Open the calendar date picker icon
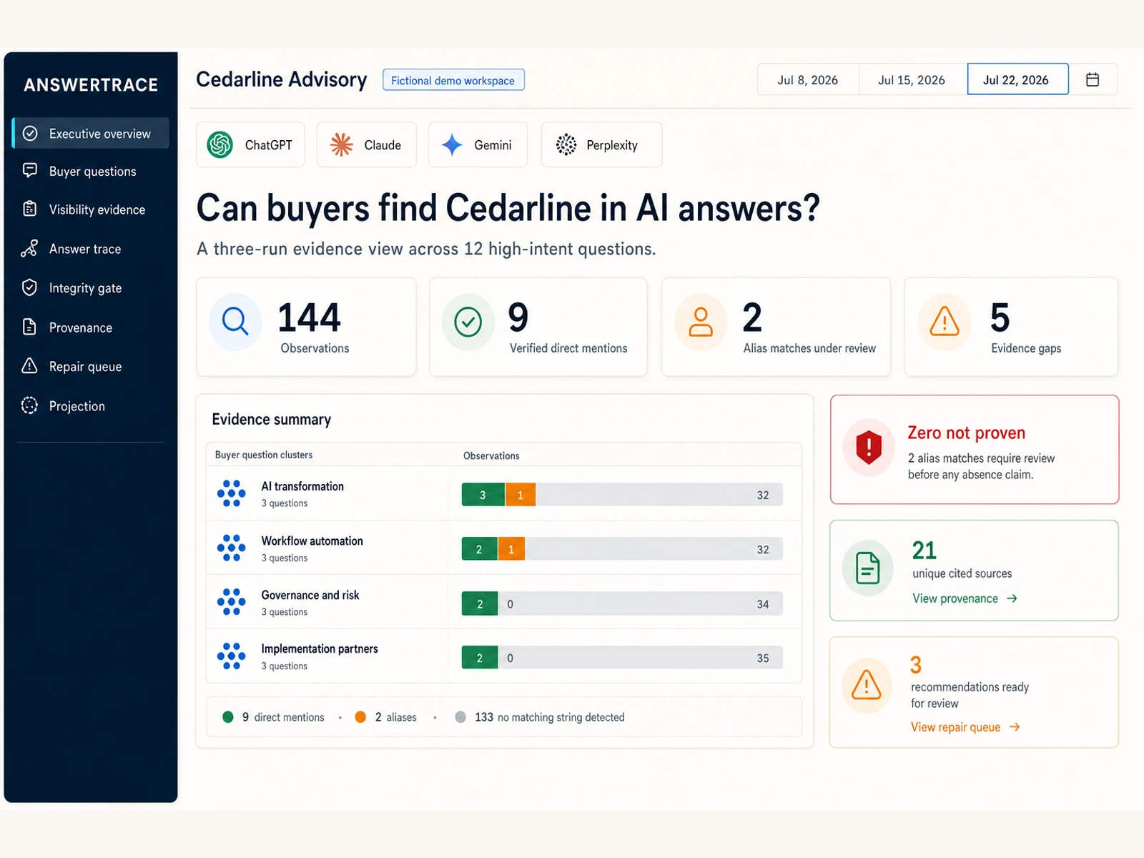Screen dimensions: 1144x858 pyautogui.click(x=1093, y=79)
